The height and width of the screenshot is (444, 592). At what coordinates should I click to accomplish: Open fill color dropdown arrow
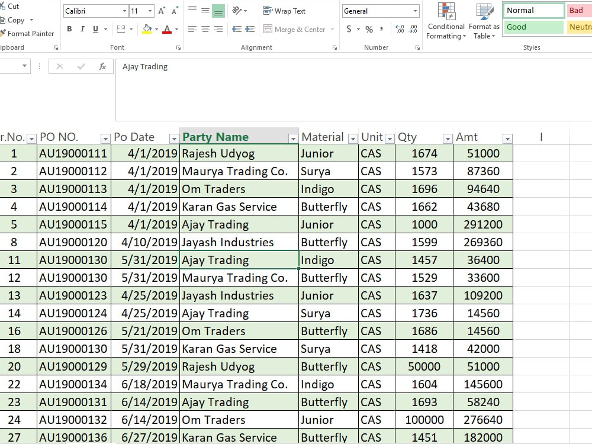click(x=156, y=29)
